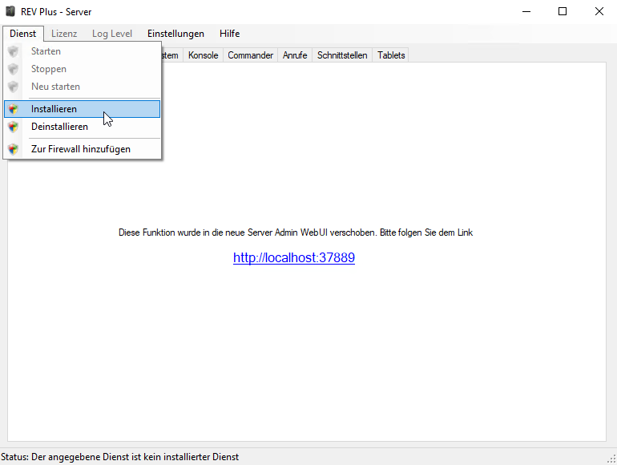Click the REV Plus app icon in title bar

click(10, 11)
